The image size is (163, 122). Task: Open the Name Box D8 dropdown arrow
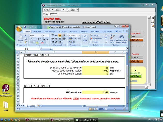tap(38, 49)
